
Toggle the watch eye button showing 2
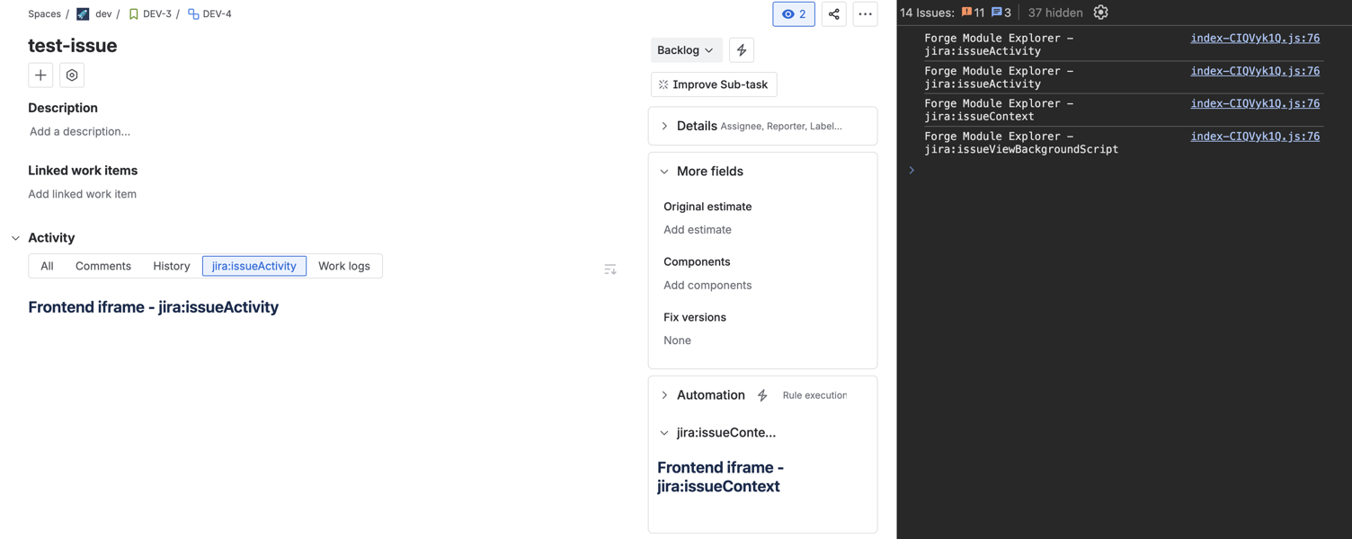(794, 14)
